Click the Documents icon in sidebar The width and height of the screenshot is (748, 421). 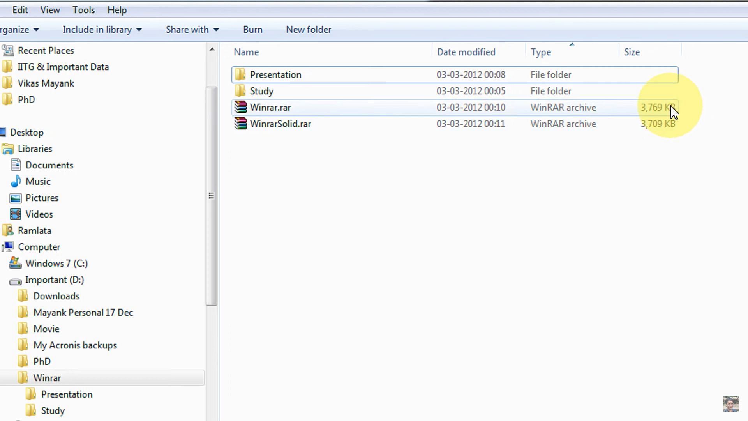(17, 165)
